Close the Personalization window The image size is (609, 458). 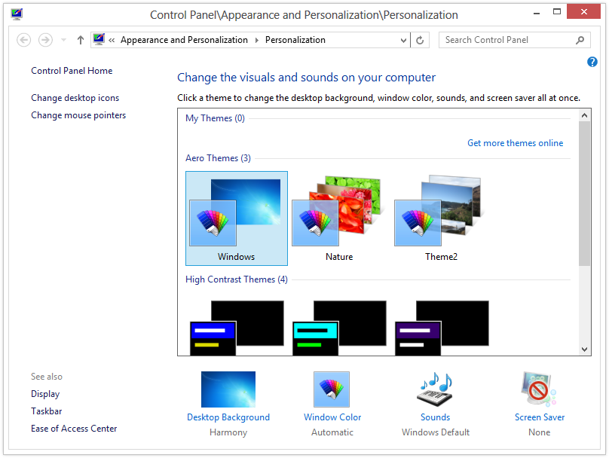[x=584, y=11]
